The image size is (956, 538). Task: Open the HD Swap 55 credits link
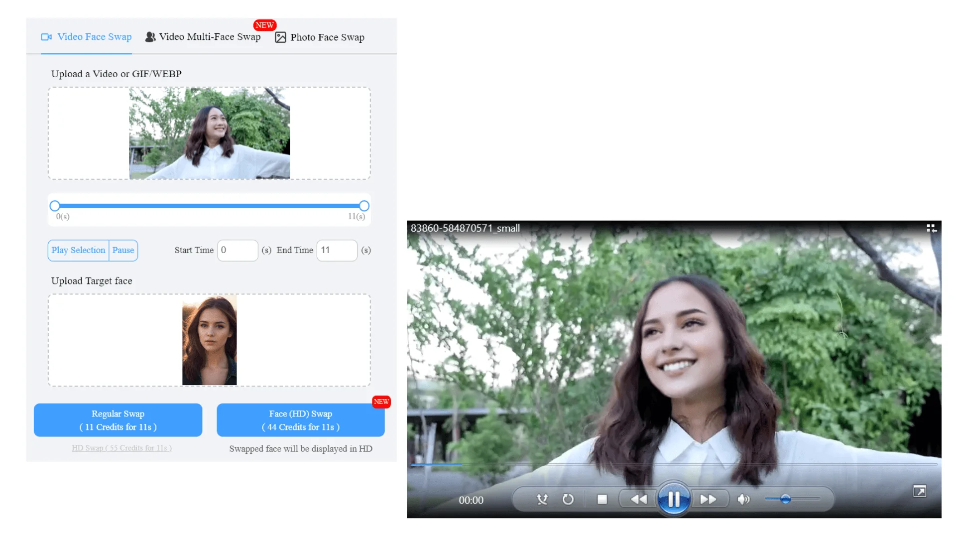coord(121,448)
